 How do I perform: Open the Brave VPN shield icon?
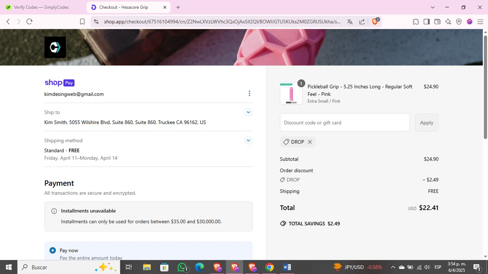click(459, 21)
